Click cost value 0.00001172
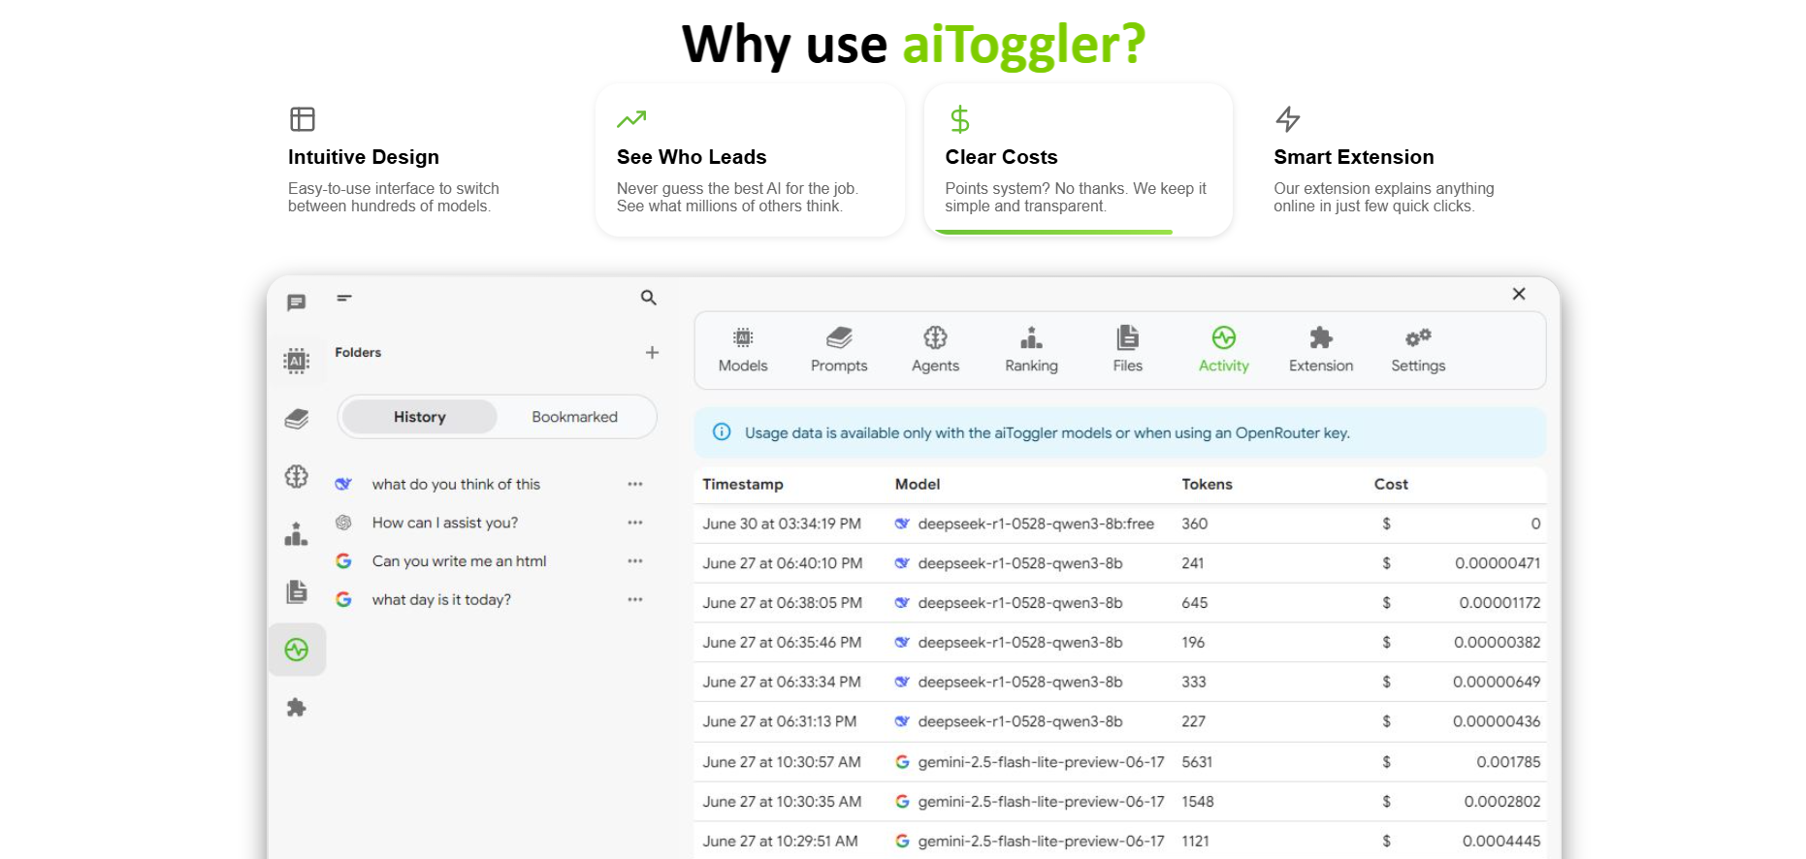The height and width of the screenshot is (859, 1806). coord(1500,603)
